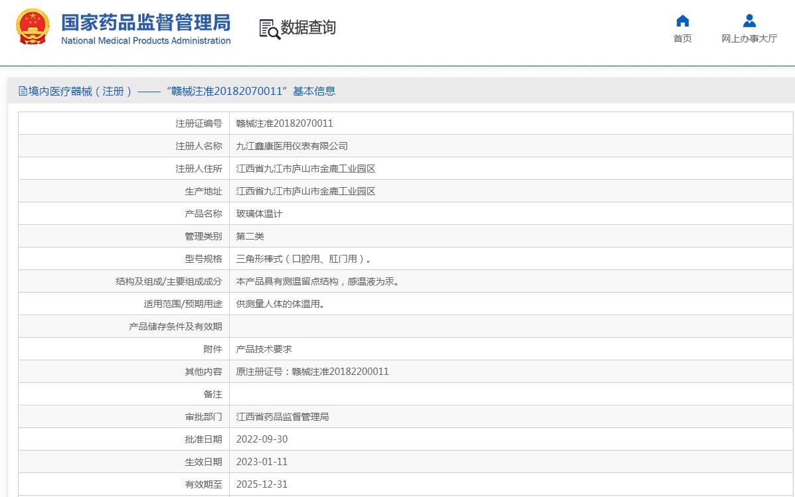795x497 pixels.
Task: Click 三角形棒式（口腔用、肛门用）specification
Action: 304,259
